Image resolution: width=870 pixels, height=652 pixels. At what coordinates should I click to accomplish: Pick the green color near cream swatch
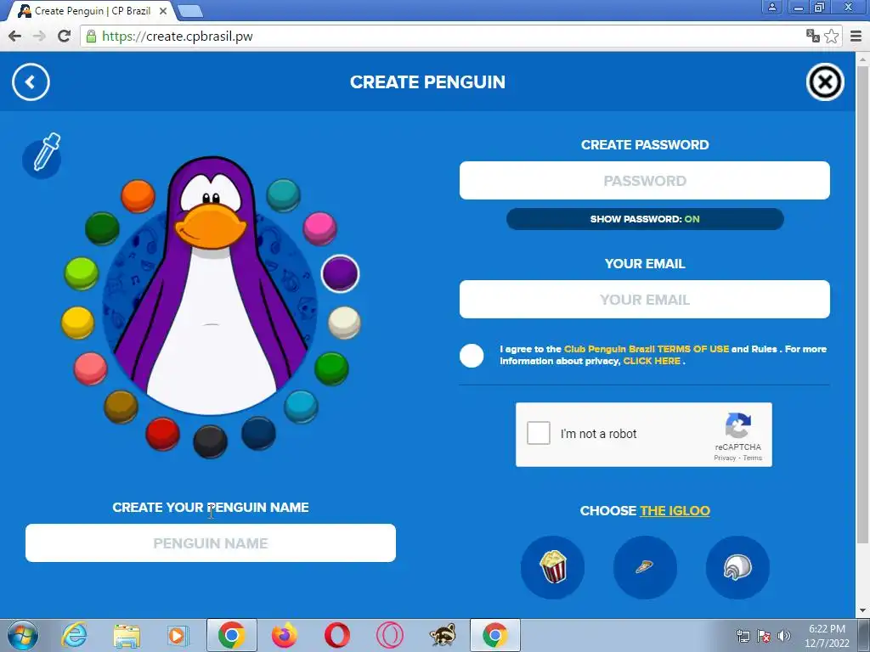click(332, 368)
